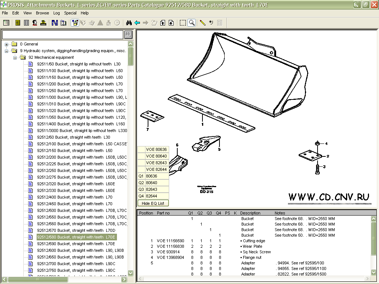The image size is (379, 284).
Task: Click the Hide EQ List button
Action: pos(153,203)
